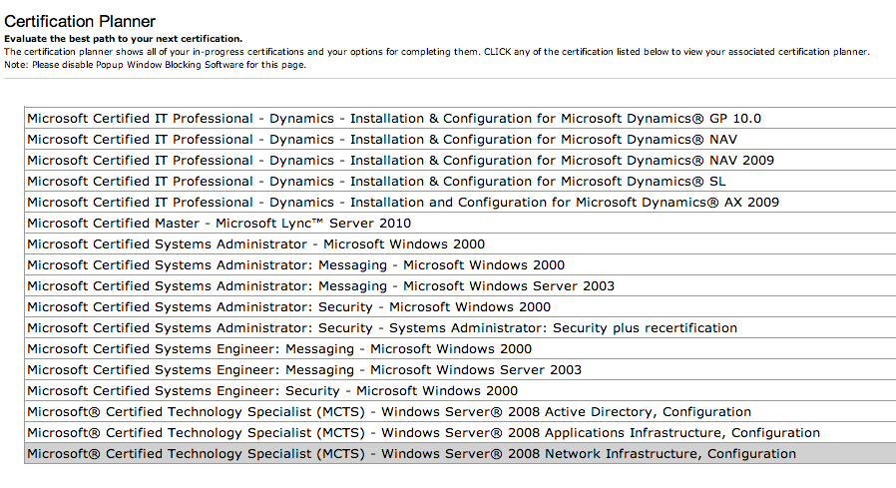Screen dimensions: 896x488
Task: Select Microsoft Certified Master Lync Server 2010
Action: (x=219, y=224)
